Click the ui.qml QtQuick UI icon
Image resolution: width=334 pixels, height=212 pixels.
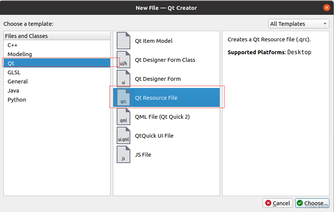[x=123, y=135]
